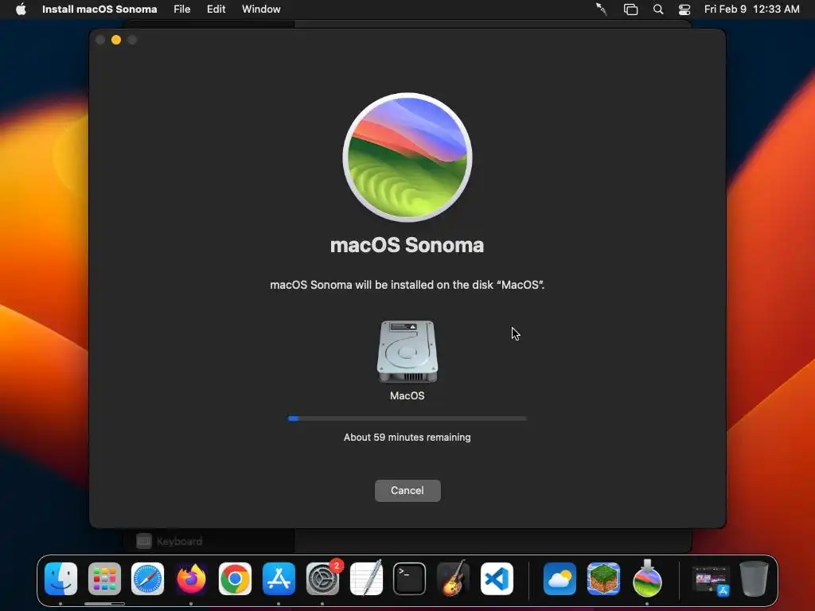
Task: Open the Trash from the Dock
Action: click(x=755, y=579)
